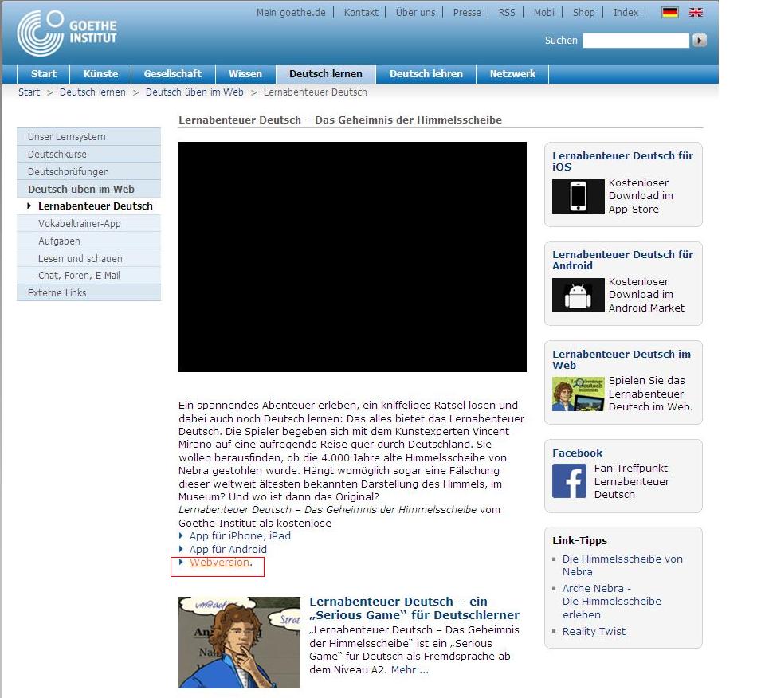Switch to German via the German flag
Viewport: 765px width, 698px height.
(670, 13)
